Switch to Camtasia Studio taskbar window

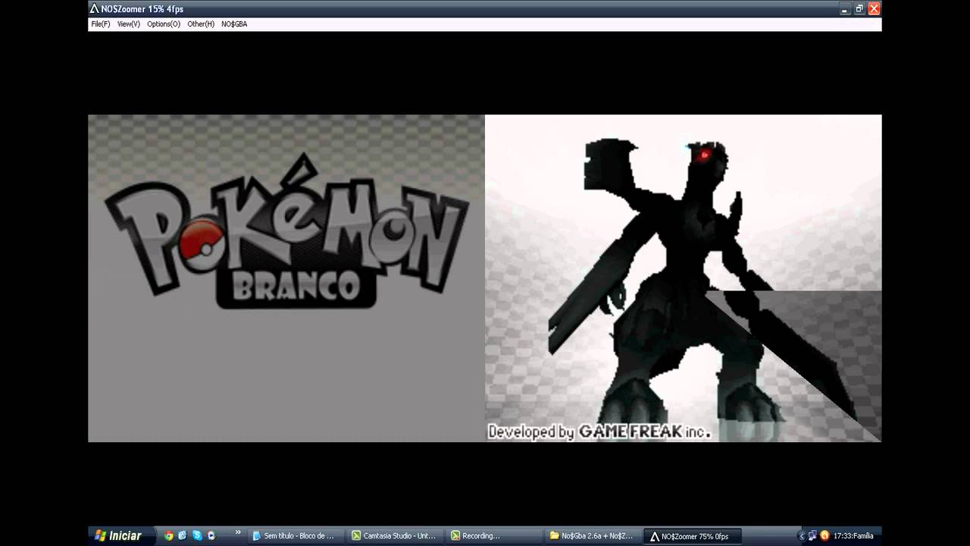394,536
